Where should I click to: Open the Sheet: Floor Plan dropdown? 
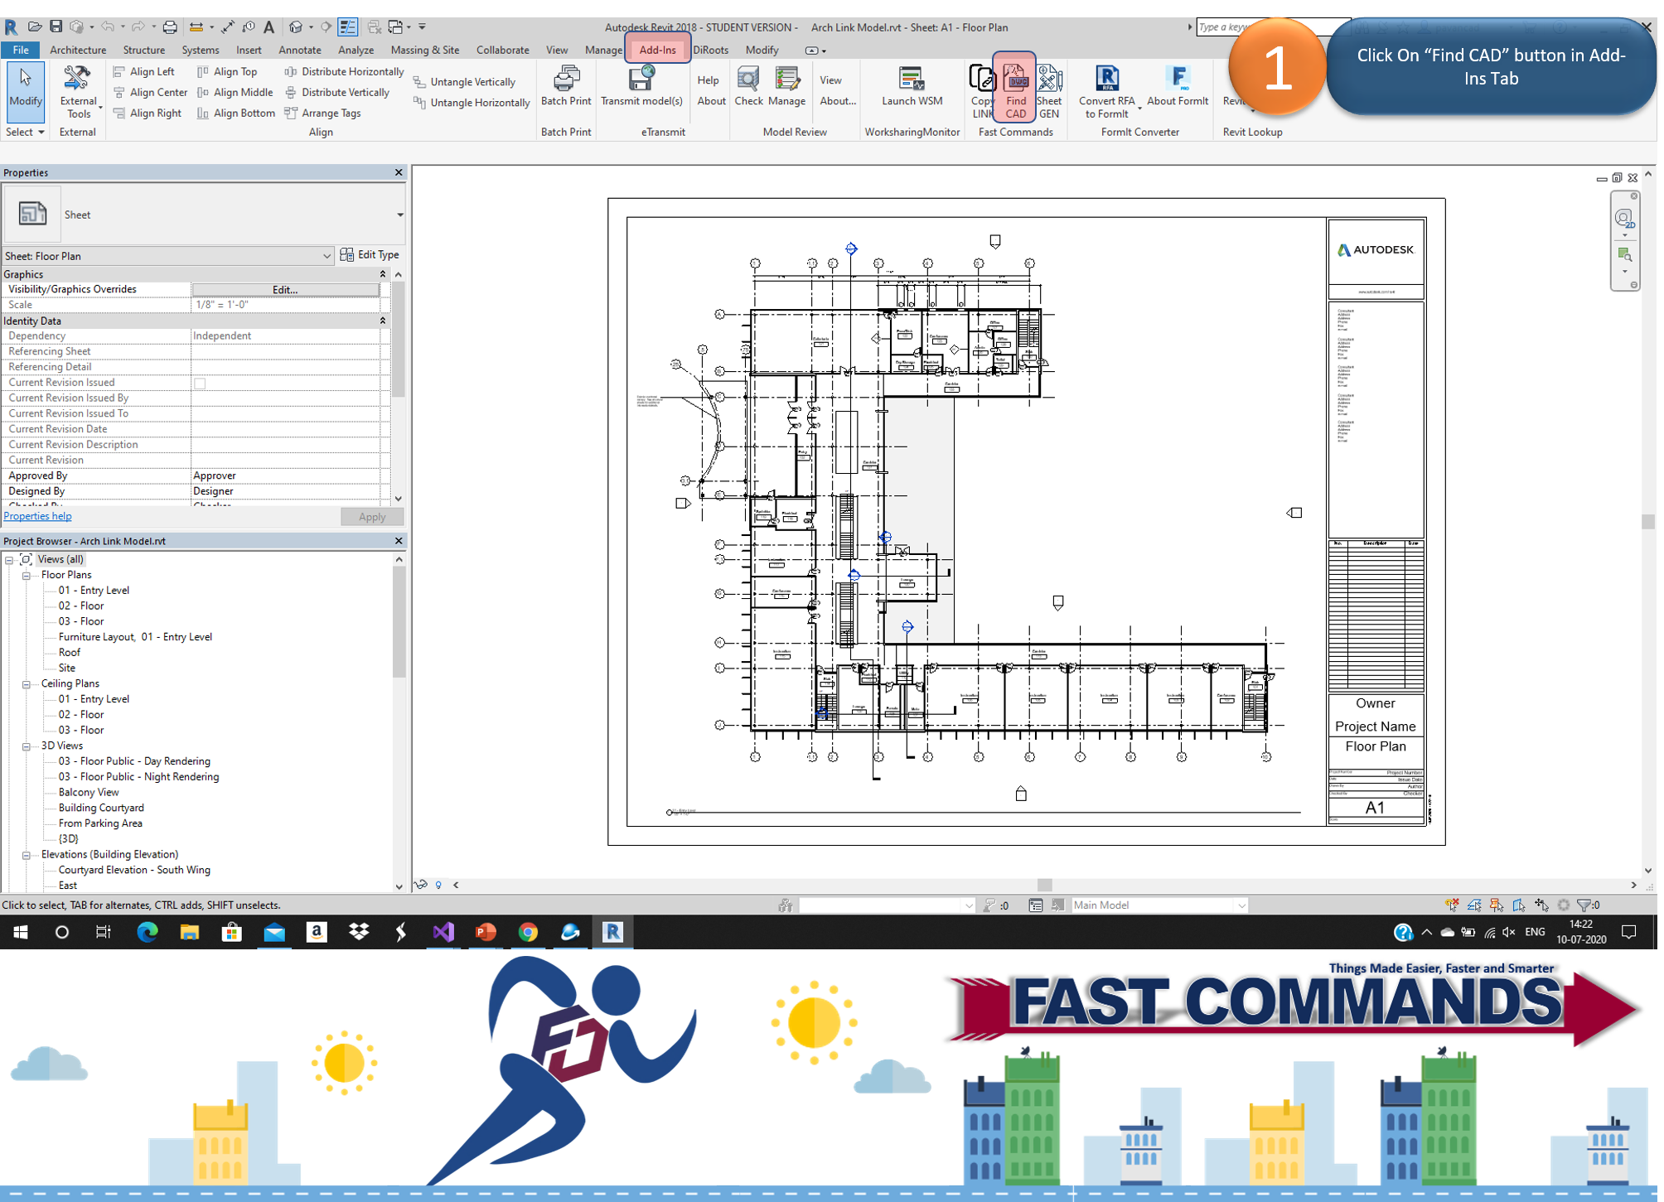pos(326,256)
